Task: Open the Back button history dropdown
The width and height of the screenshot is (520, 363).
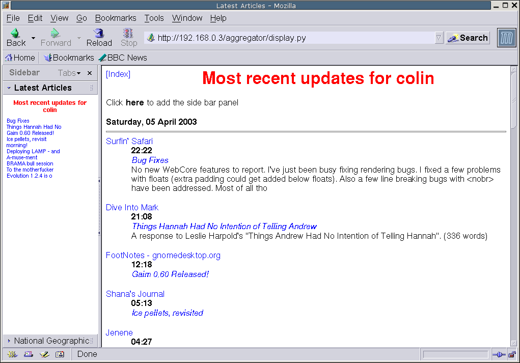Action: 33,38
